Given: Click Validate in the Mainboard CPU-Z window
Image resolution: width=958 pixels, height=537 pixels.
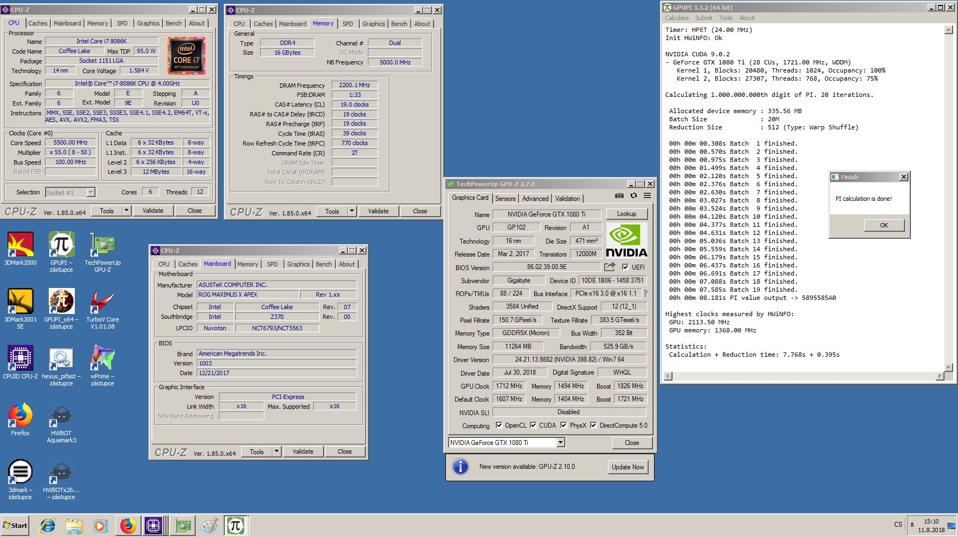Looking at the screenshot, I should (x=303, y=451).
